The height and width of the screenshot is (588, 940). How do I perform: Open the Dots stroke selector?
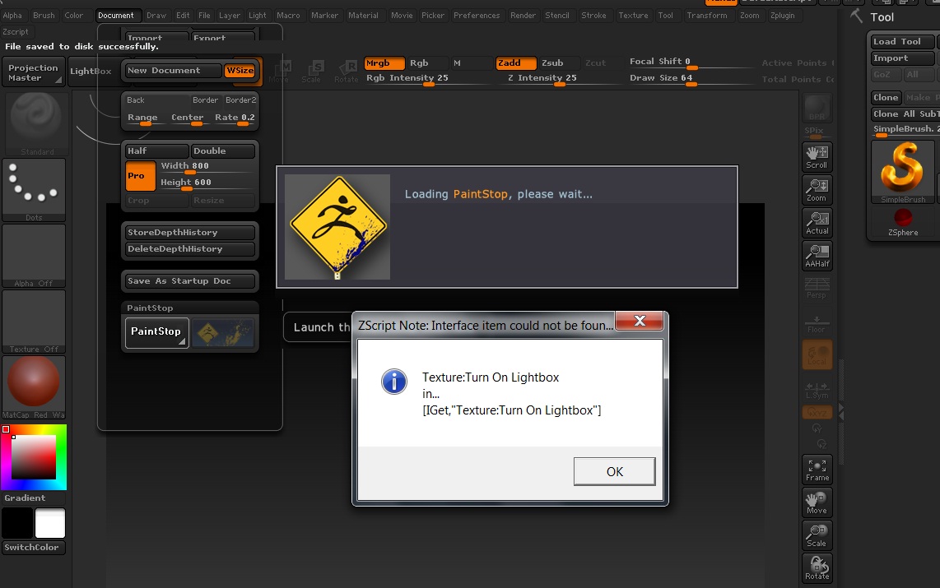(35, 189)
